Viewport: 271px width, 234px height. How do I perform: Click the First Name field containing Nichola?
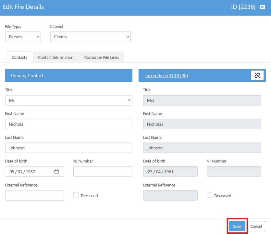coord(69,124)
